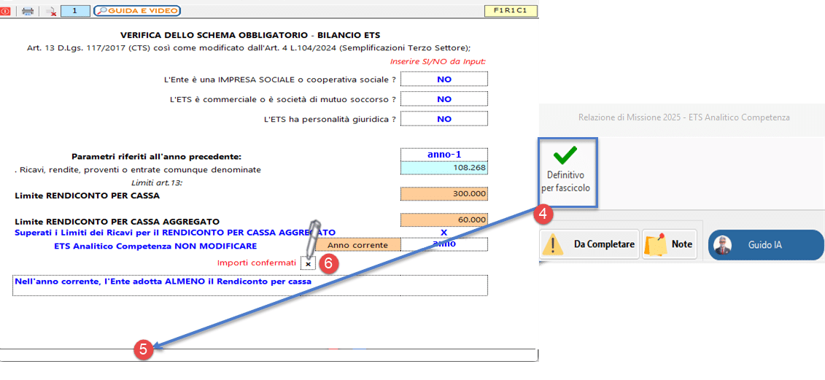Click the red power exit icon
825x380 pixels.
[5, 10]
